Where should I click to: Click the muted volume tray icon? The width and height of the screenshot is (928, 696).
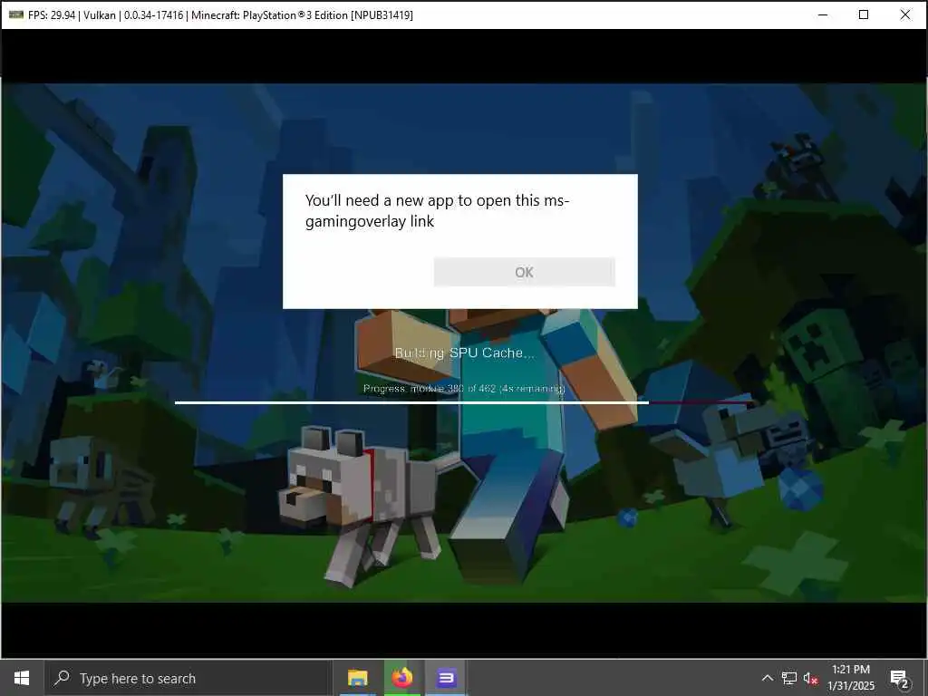810,678
